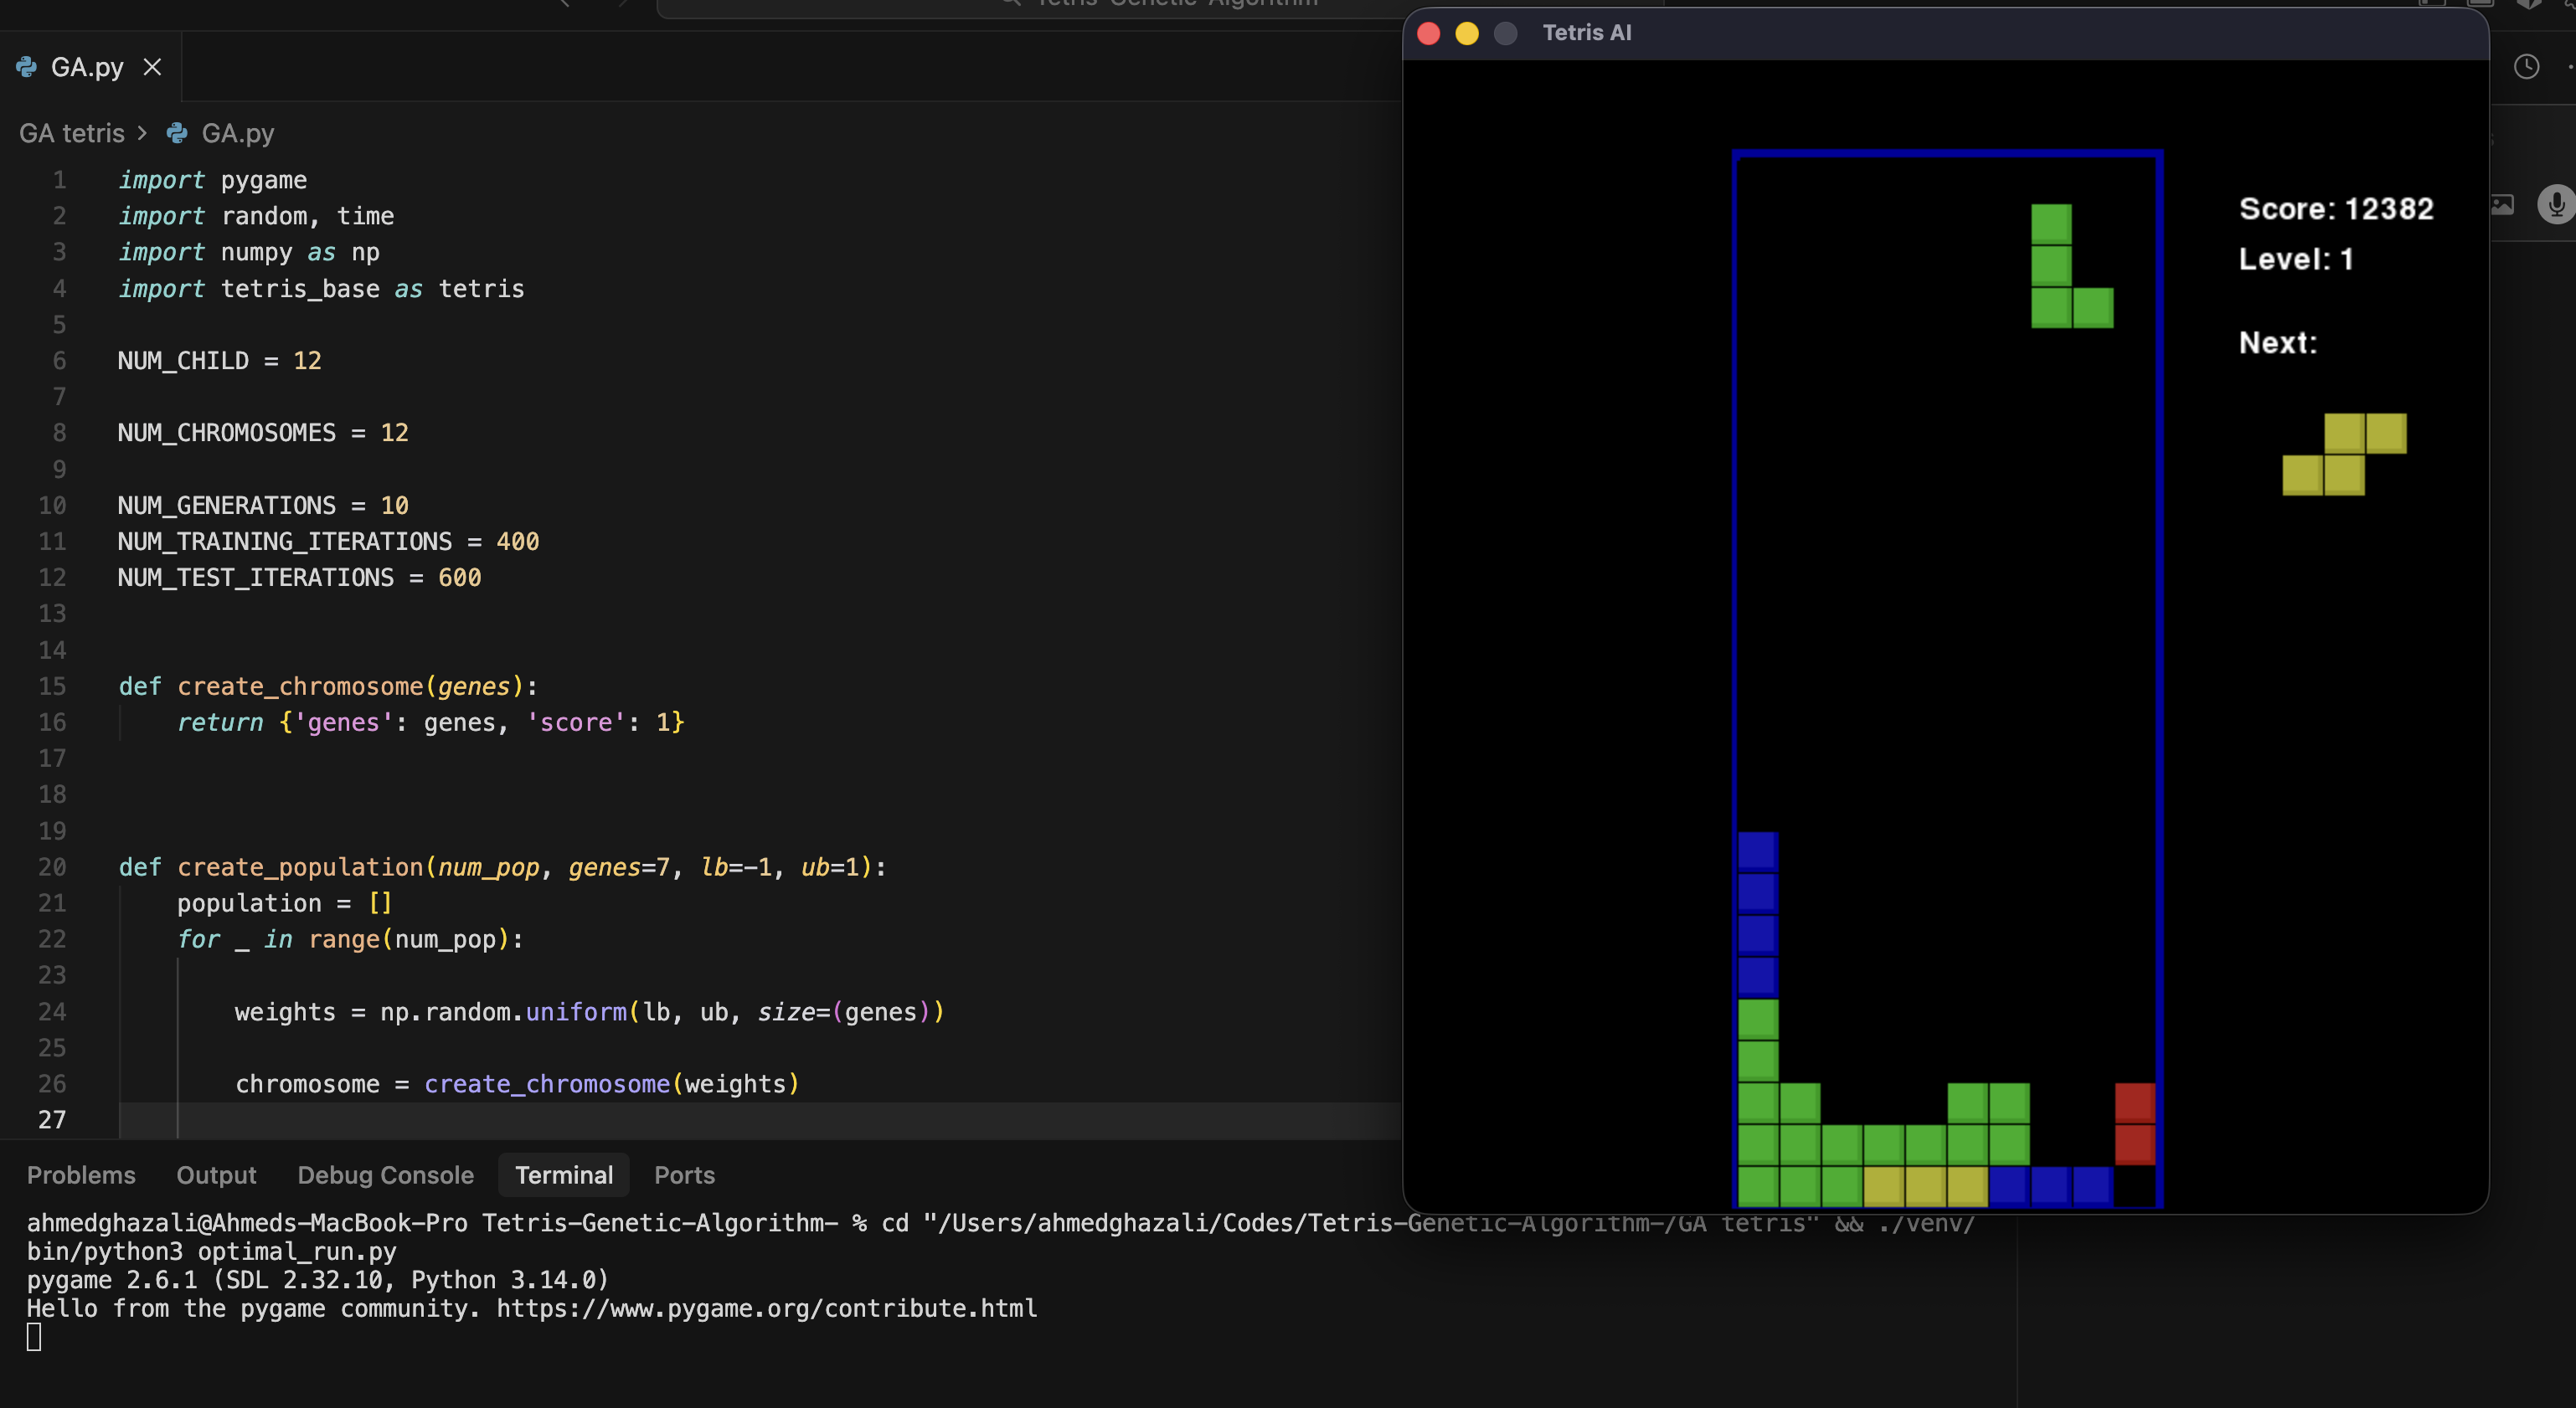This screenshot has height=1408, width=2576.
Task: Toggle the microphone voice input in the right sidebar
Action: [x=2556, y=205]
